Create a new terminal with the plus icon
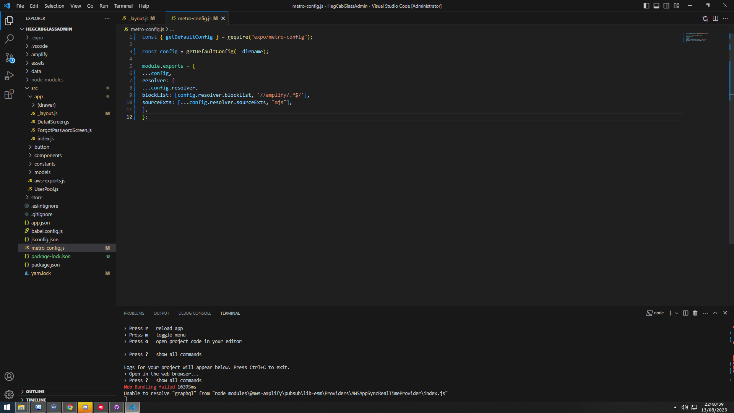This screenshot has height=413, width=734. point(669,313)
